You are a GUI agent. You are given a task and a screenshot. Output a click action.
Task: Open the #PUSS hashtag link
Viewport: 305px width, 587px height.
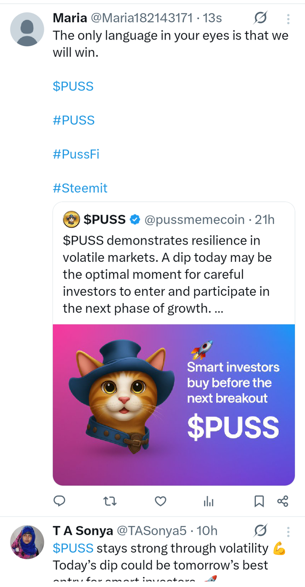tap(74, 120)
